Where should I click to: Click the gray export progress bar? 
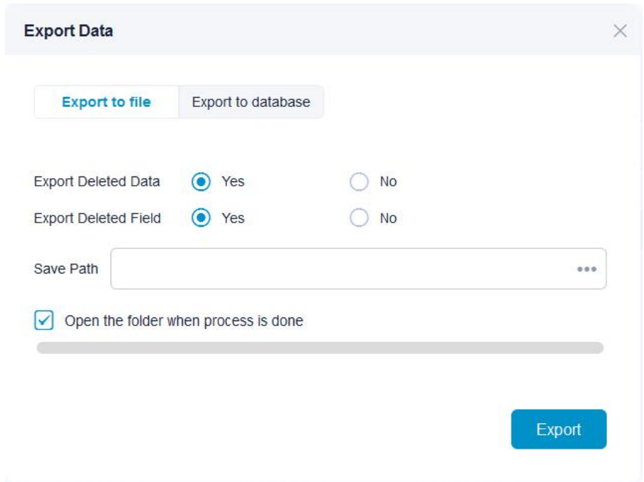click(320, 348)
